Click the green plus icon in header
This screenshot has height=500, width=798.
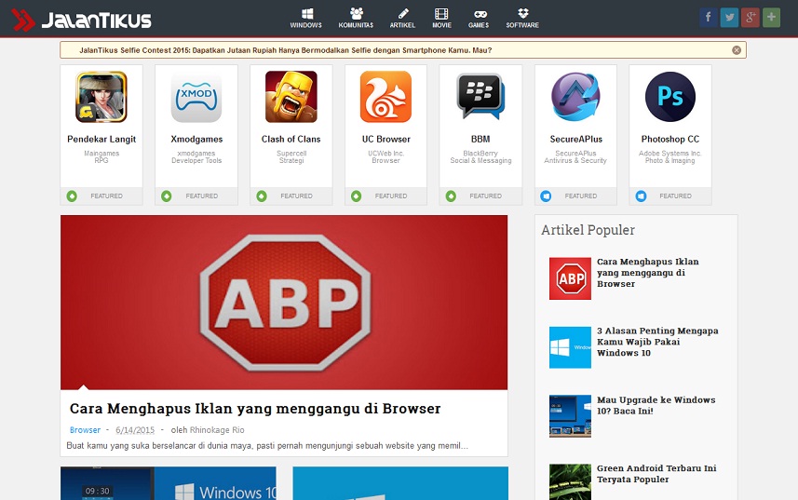(x=772, y=18)
